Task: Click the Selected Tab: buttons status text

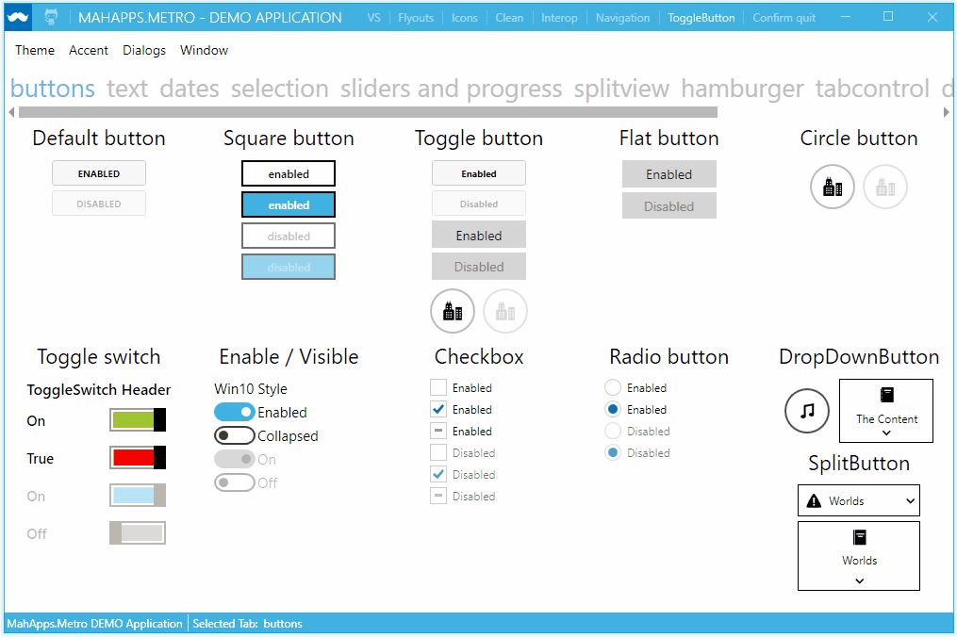Action: click(247, 624)
